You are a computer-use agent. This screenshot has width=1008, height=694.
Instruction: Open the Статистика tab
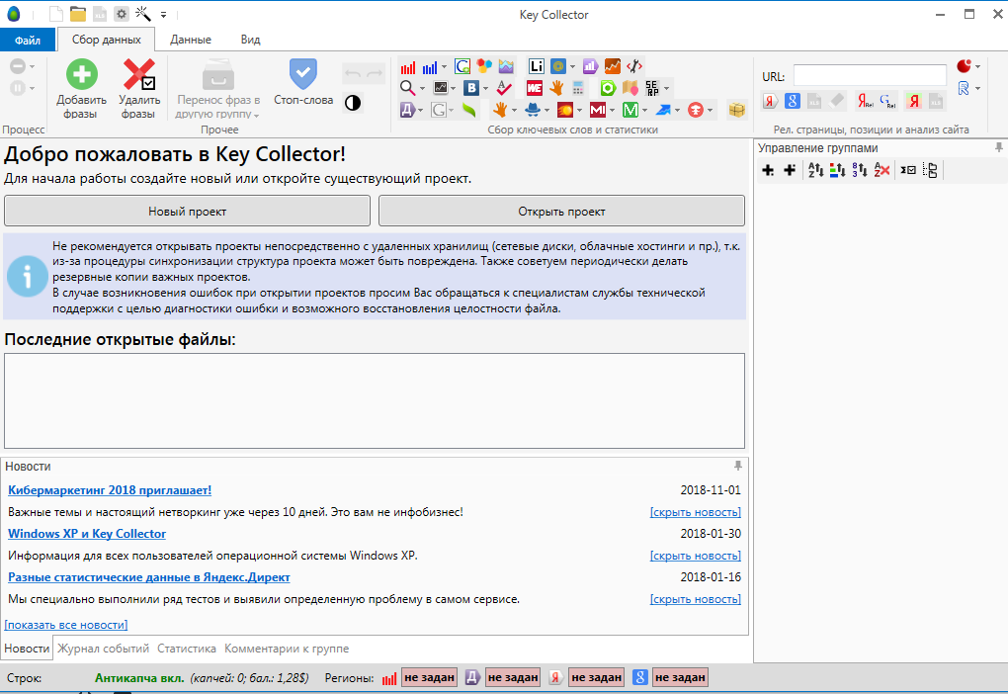[187, 649]
